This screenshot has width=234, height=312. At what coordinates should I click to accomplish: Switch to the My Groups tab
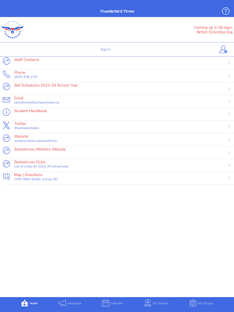tap(201, 303)
